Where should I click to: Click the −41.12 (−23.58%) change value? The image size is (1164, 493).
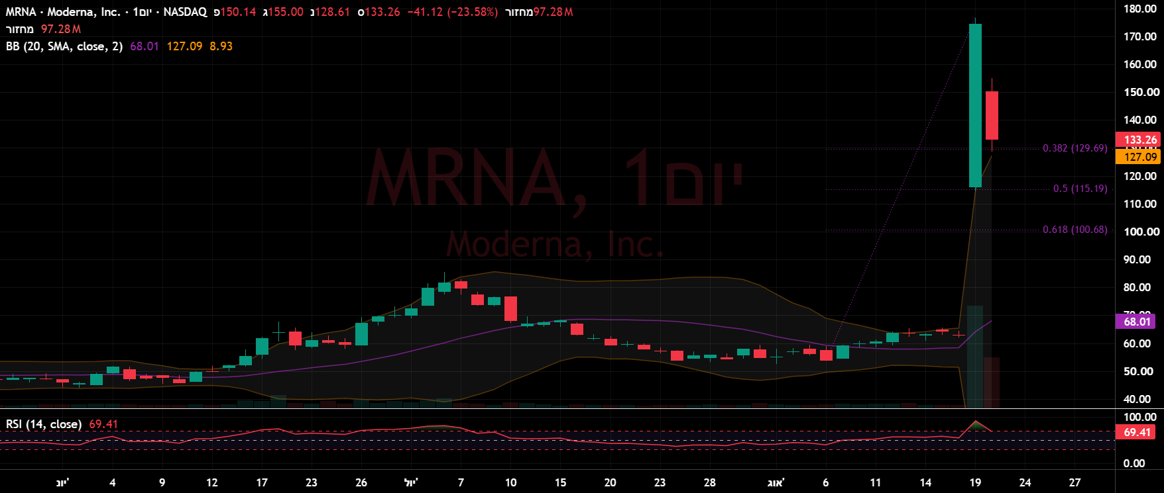pos(452,12)
